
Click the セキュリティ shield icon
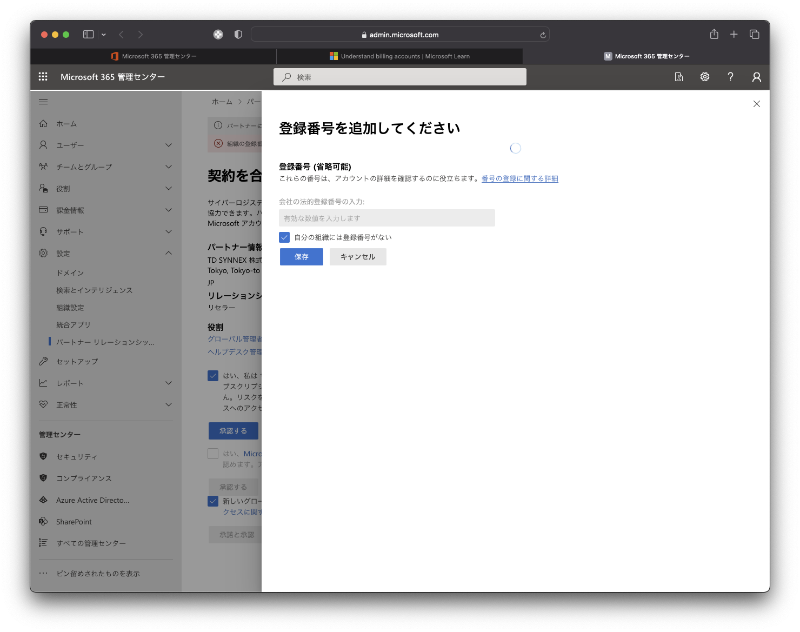pos(43,456)
